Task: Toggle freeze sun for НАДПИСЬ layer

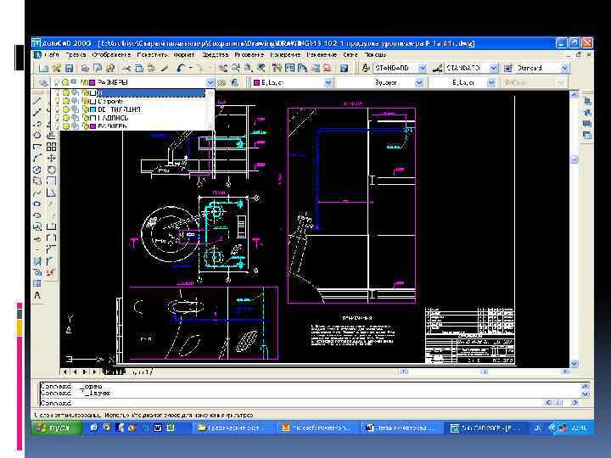Action: pyautogui.click(x=66, y=118)
